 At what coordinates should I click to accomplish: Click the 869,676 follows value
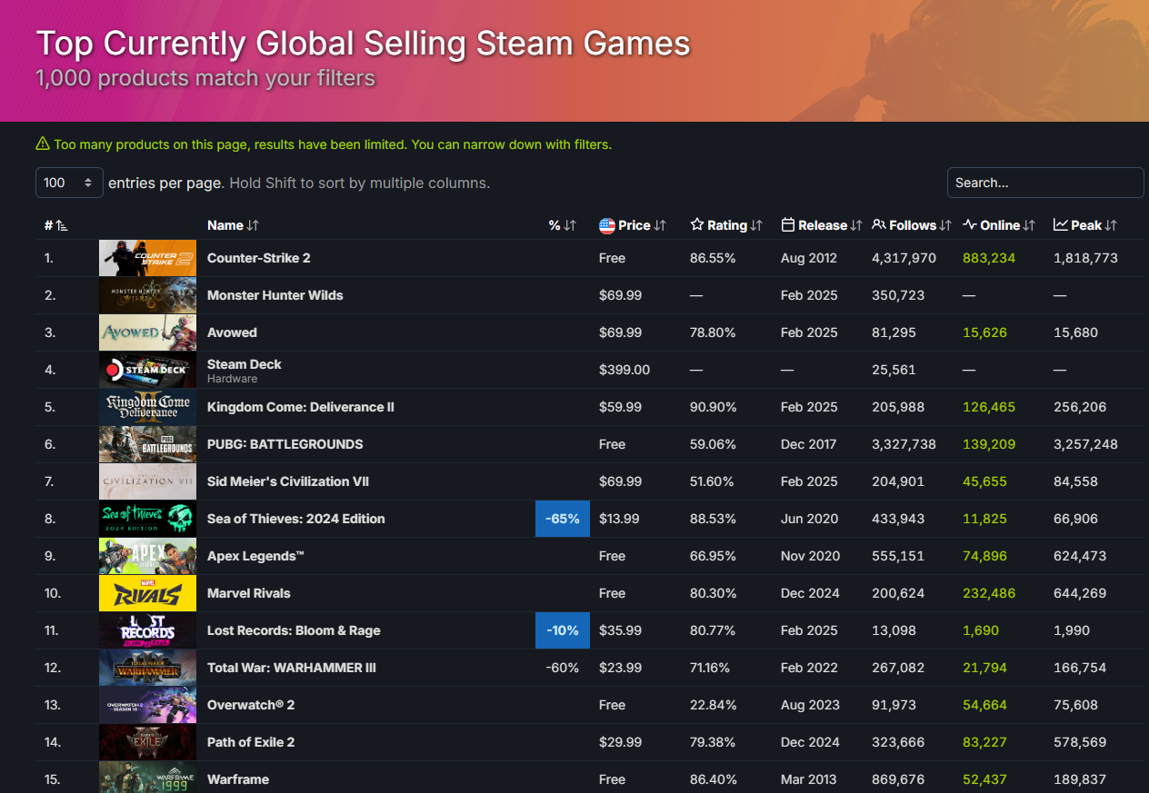pyautogui.click(x=898, y=779)
